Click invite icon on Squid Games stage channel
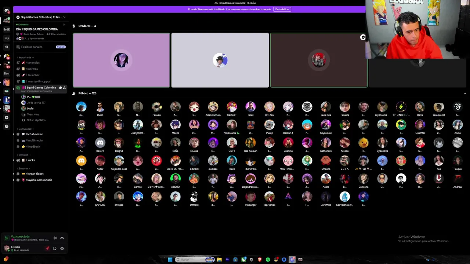470x264 pixels. [64, 88]
